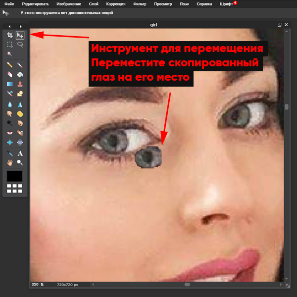Viewport: 297px width, 297px height.
Task: Restore the girl document window
Action: [x=280, y=25]
